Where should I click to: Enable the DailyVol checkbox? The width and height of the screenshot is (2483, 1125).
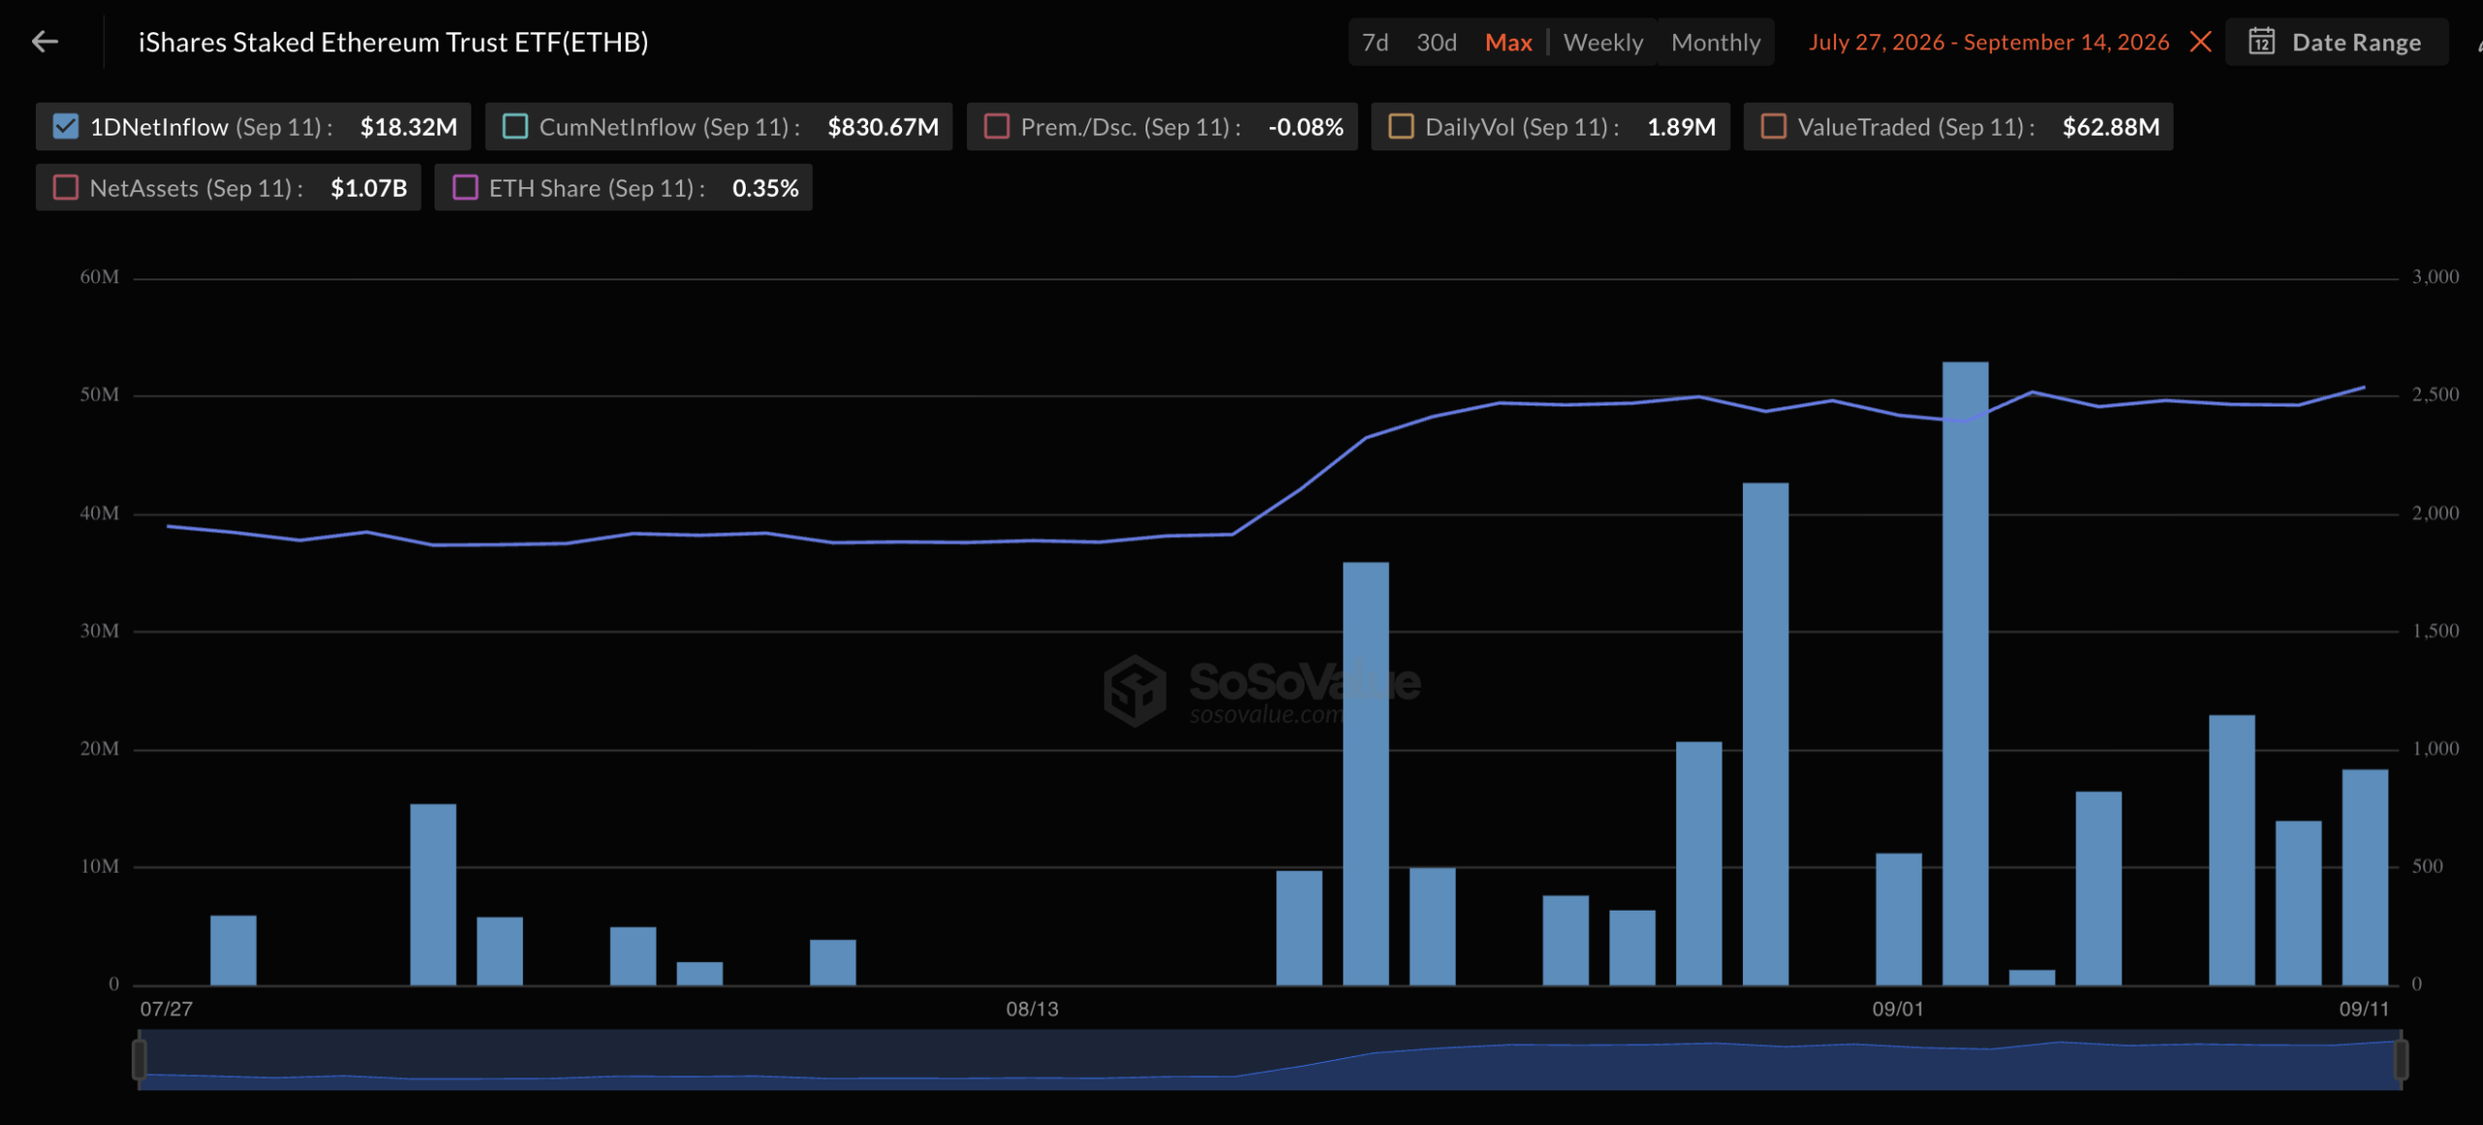coord(1401,126)
